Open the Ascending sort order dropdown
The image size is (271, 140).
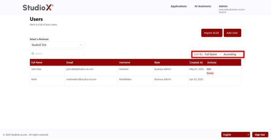[x=232, y=54]
